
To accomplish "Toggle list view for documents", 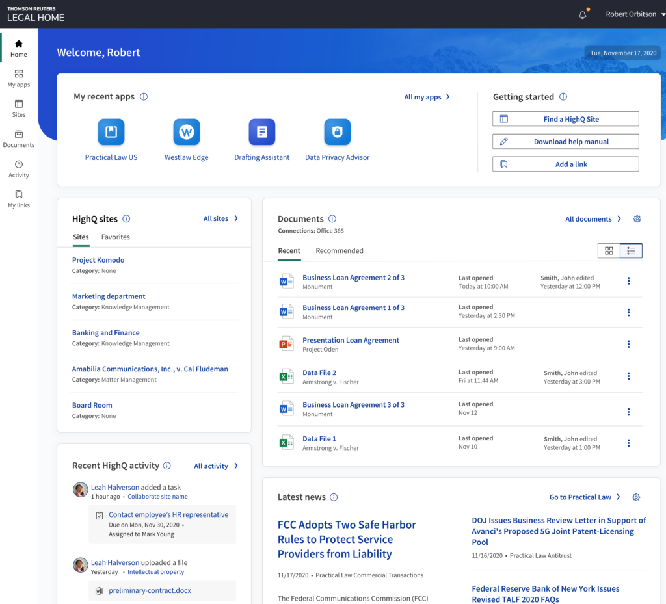I will tap(630, 250).
